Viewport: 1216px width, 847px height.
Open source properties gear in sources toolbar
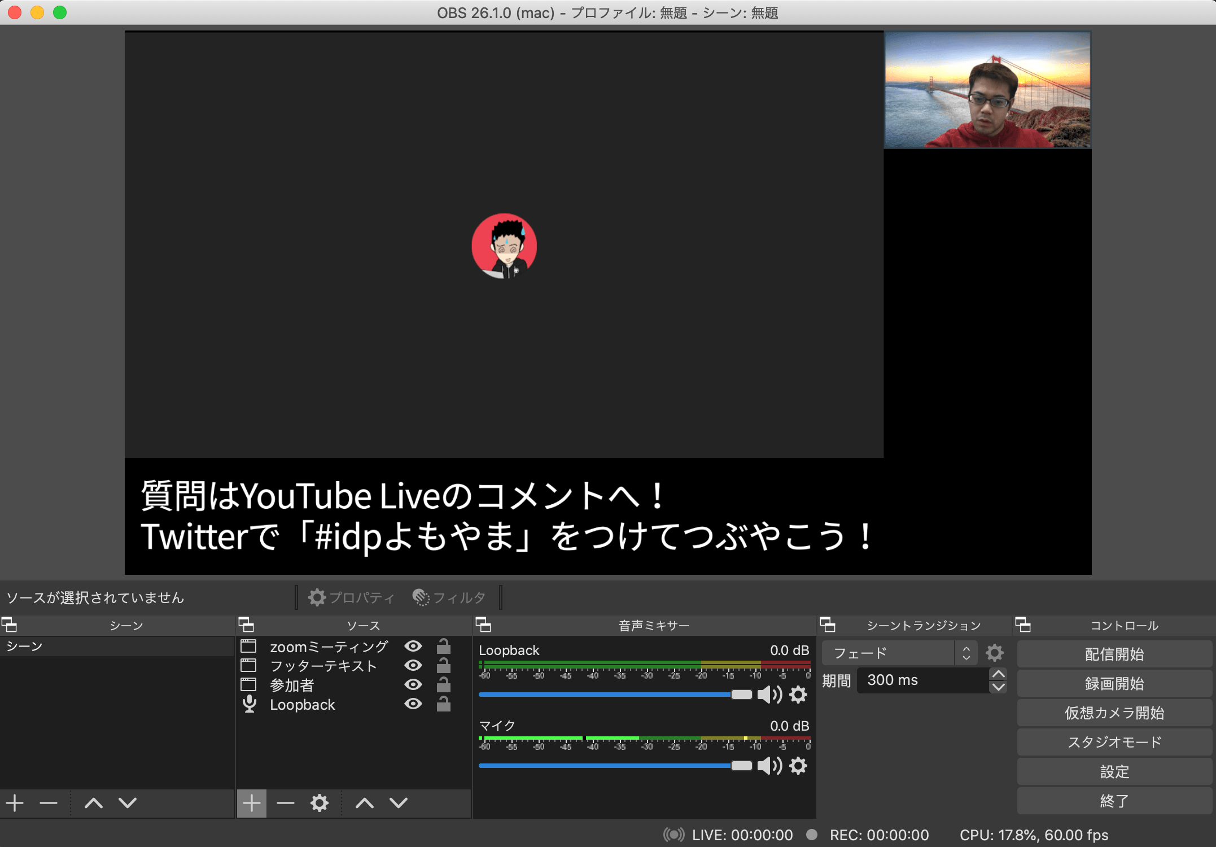(320, 803)
